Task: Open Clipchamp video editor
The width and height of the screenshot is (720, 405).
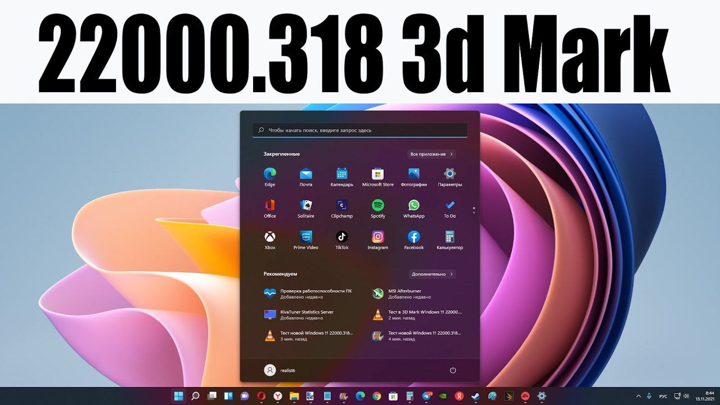Action: 342,208
